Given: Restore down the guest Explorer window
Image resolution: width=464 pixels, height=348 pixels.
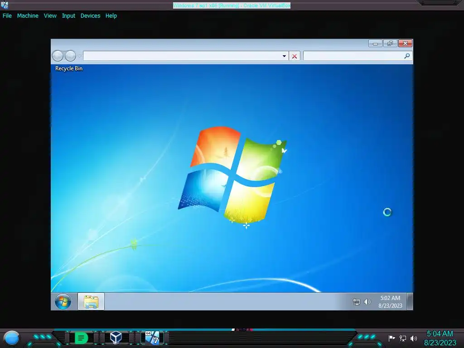Looking at the screenshot, I should (x=390, y=43).
